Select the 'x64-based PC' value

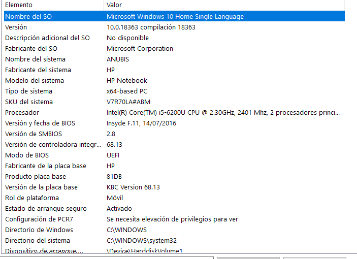point(127,91)
